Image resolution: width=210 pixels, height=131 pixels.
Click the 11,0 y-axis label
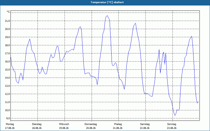7,102
